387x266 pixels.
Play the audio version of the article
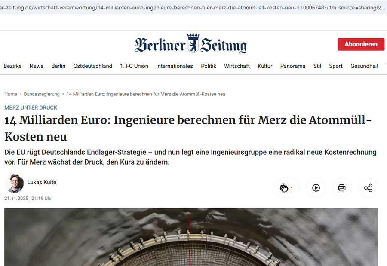tap(316, 188)
